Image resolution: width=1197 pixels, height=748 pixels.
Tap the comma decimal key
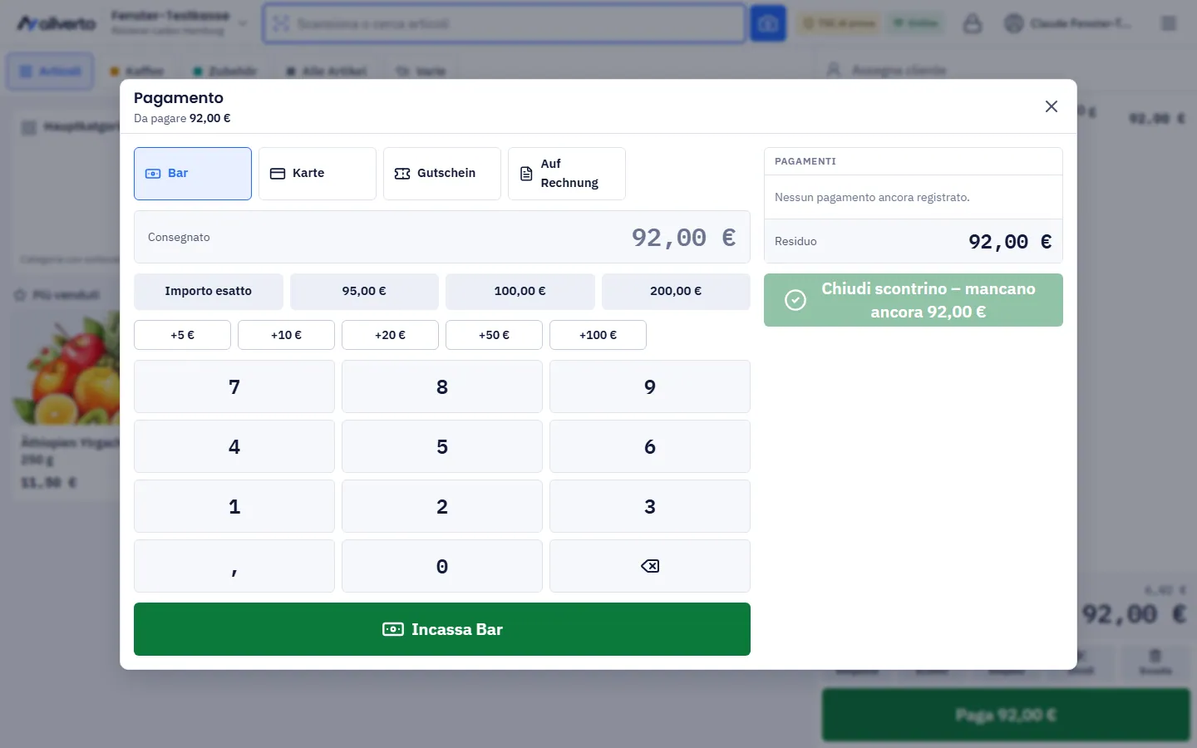[x=234, y=566]
